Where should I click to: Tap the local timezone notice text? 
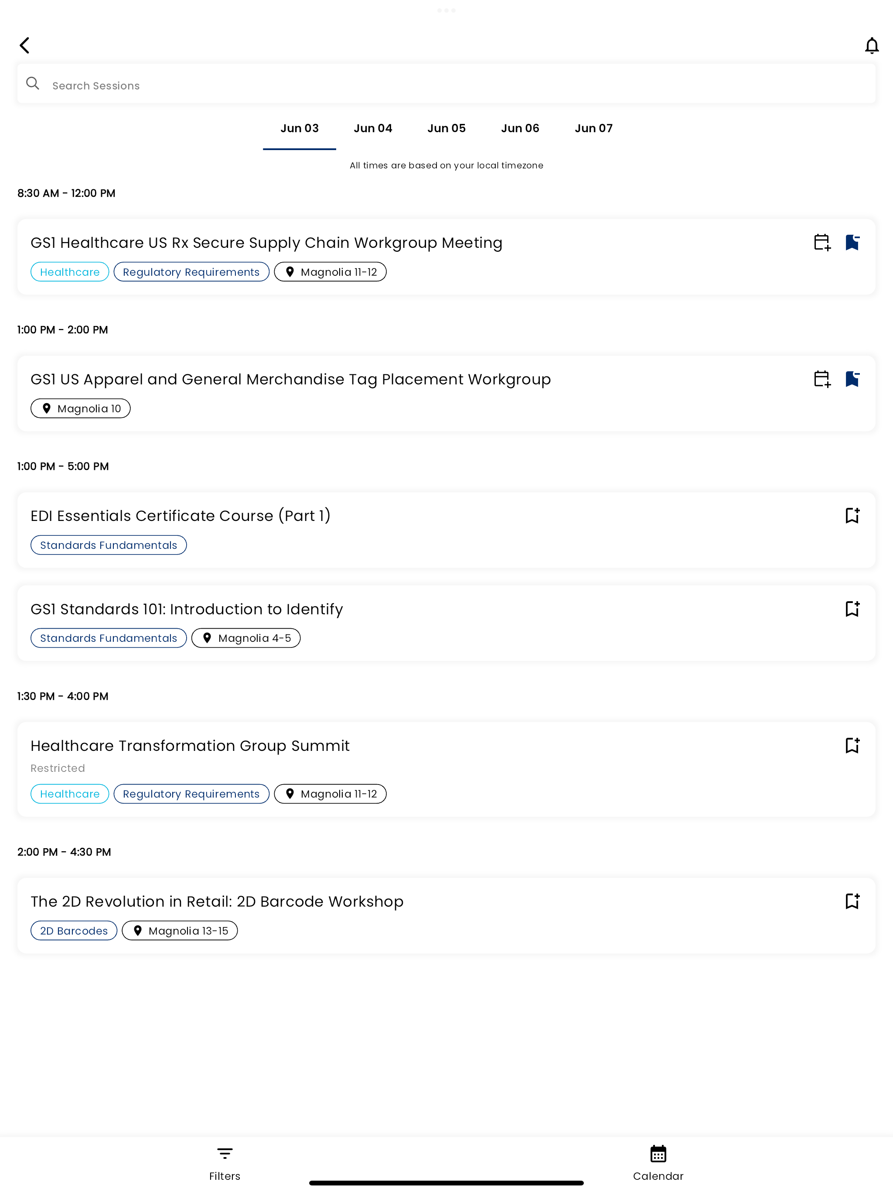(x=446, y=165)
